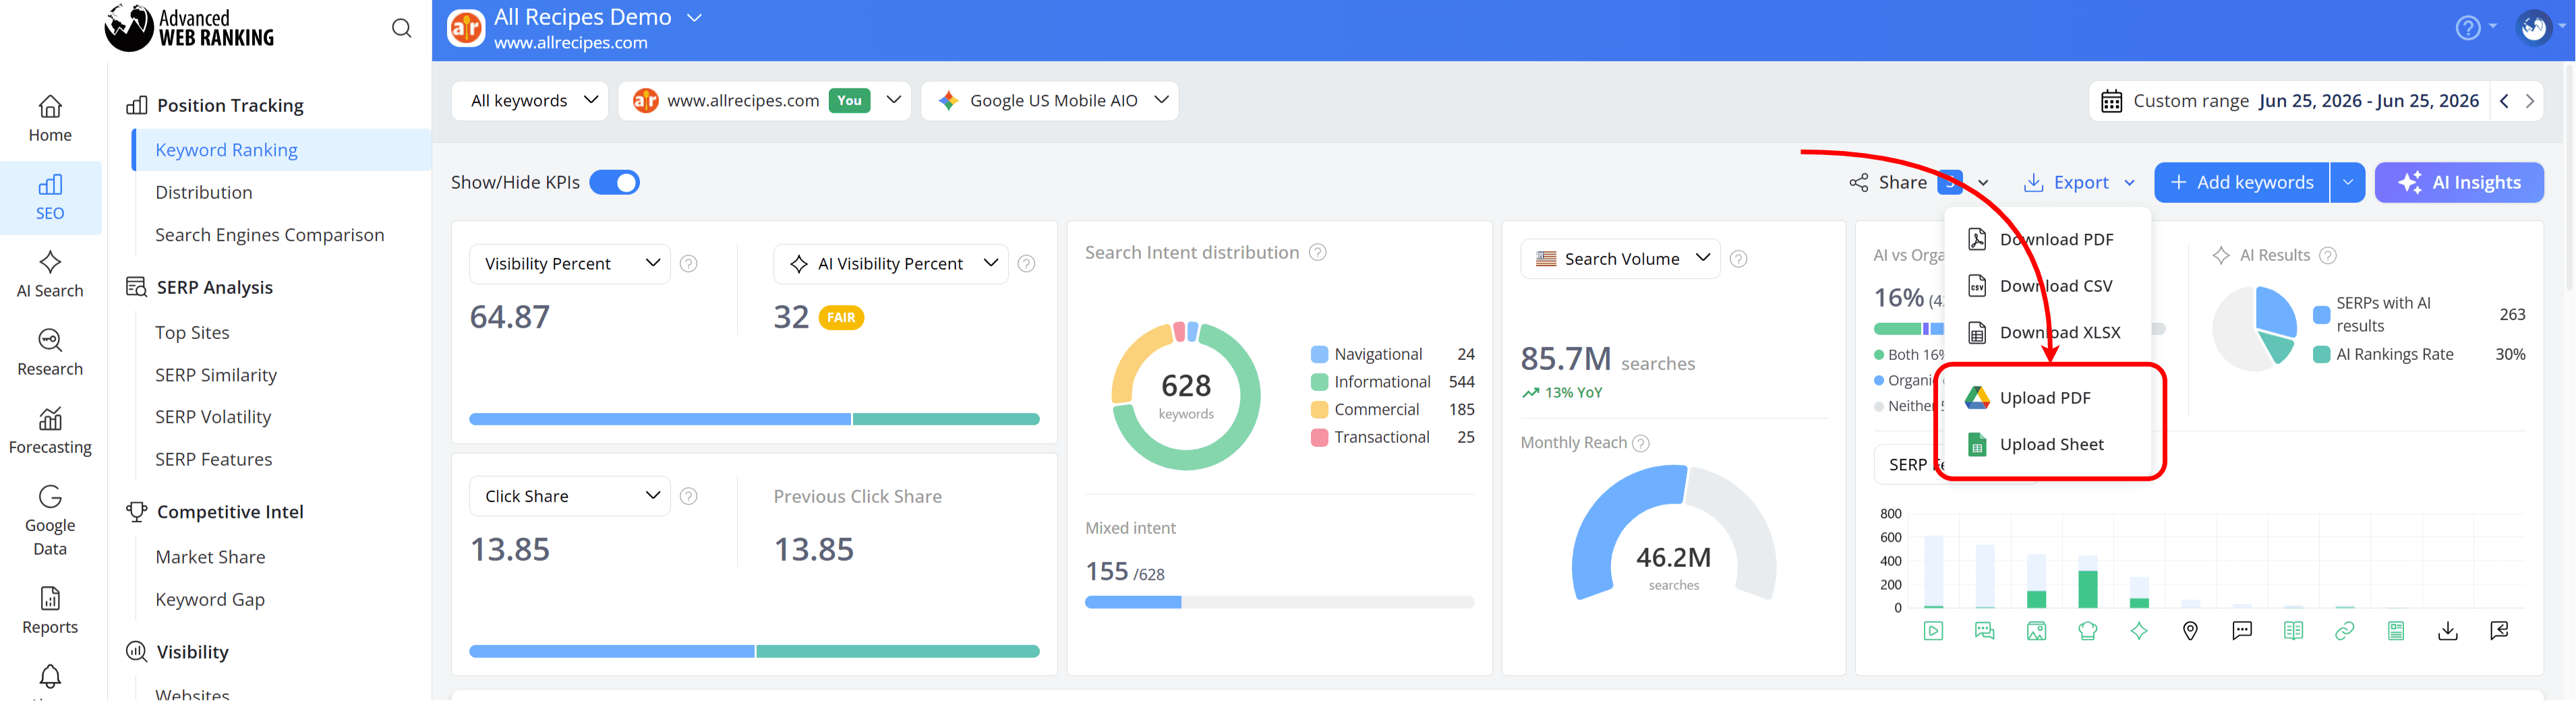Open the Reports section icon
Screen dimensions: 2576x701
tap(50, 611)
